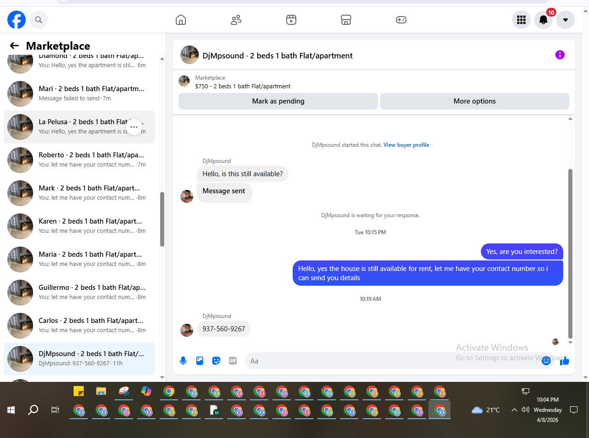589x438 pixels.
Task: Open the volume speaker icon
Action: click(525, 409)
